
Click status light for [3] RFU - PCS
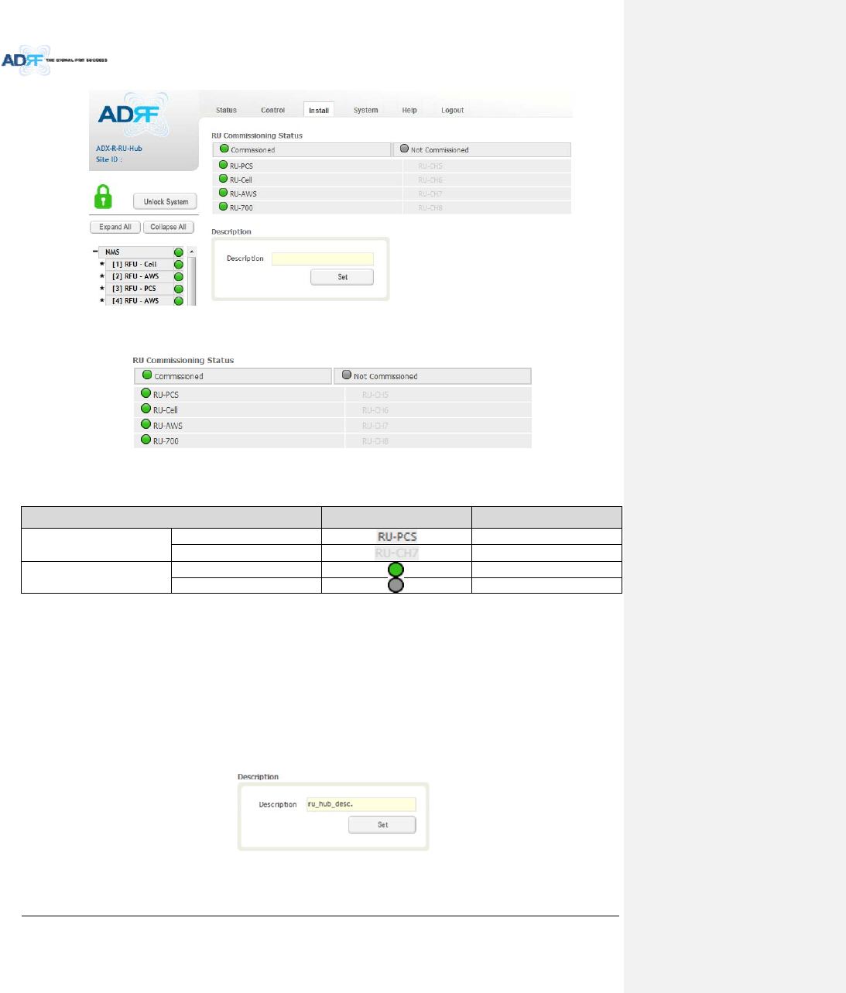(179, 289)
